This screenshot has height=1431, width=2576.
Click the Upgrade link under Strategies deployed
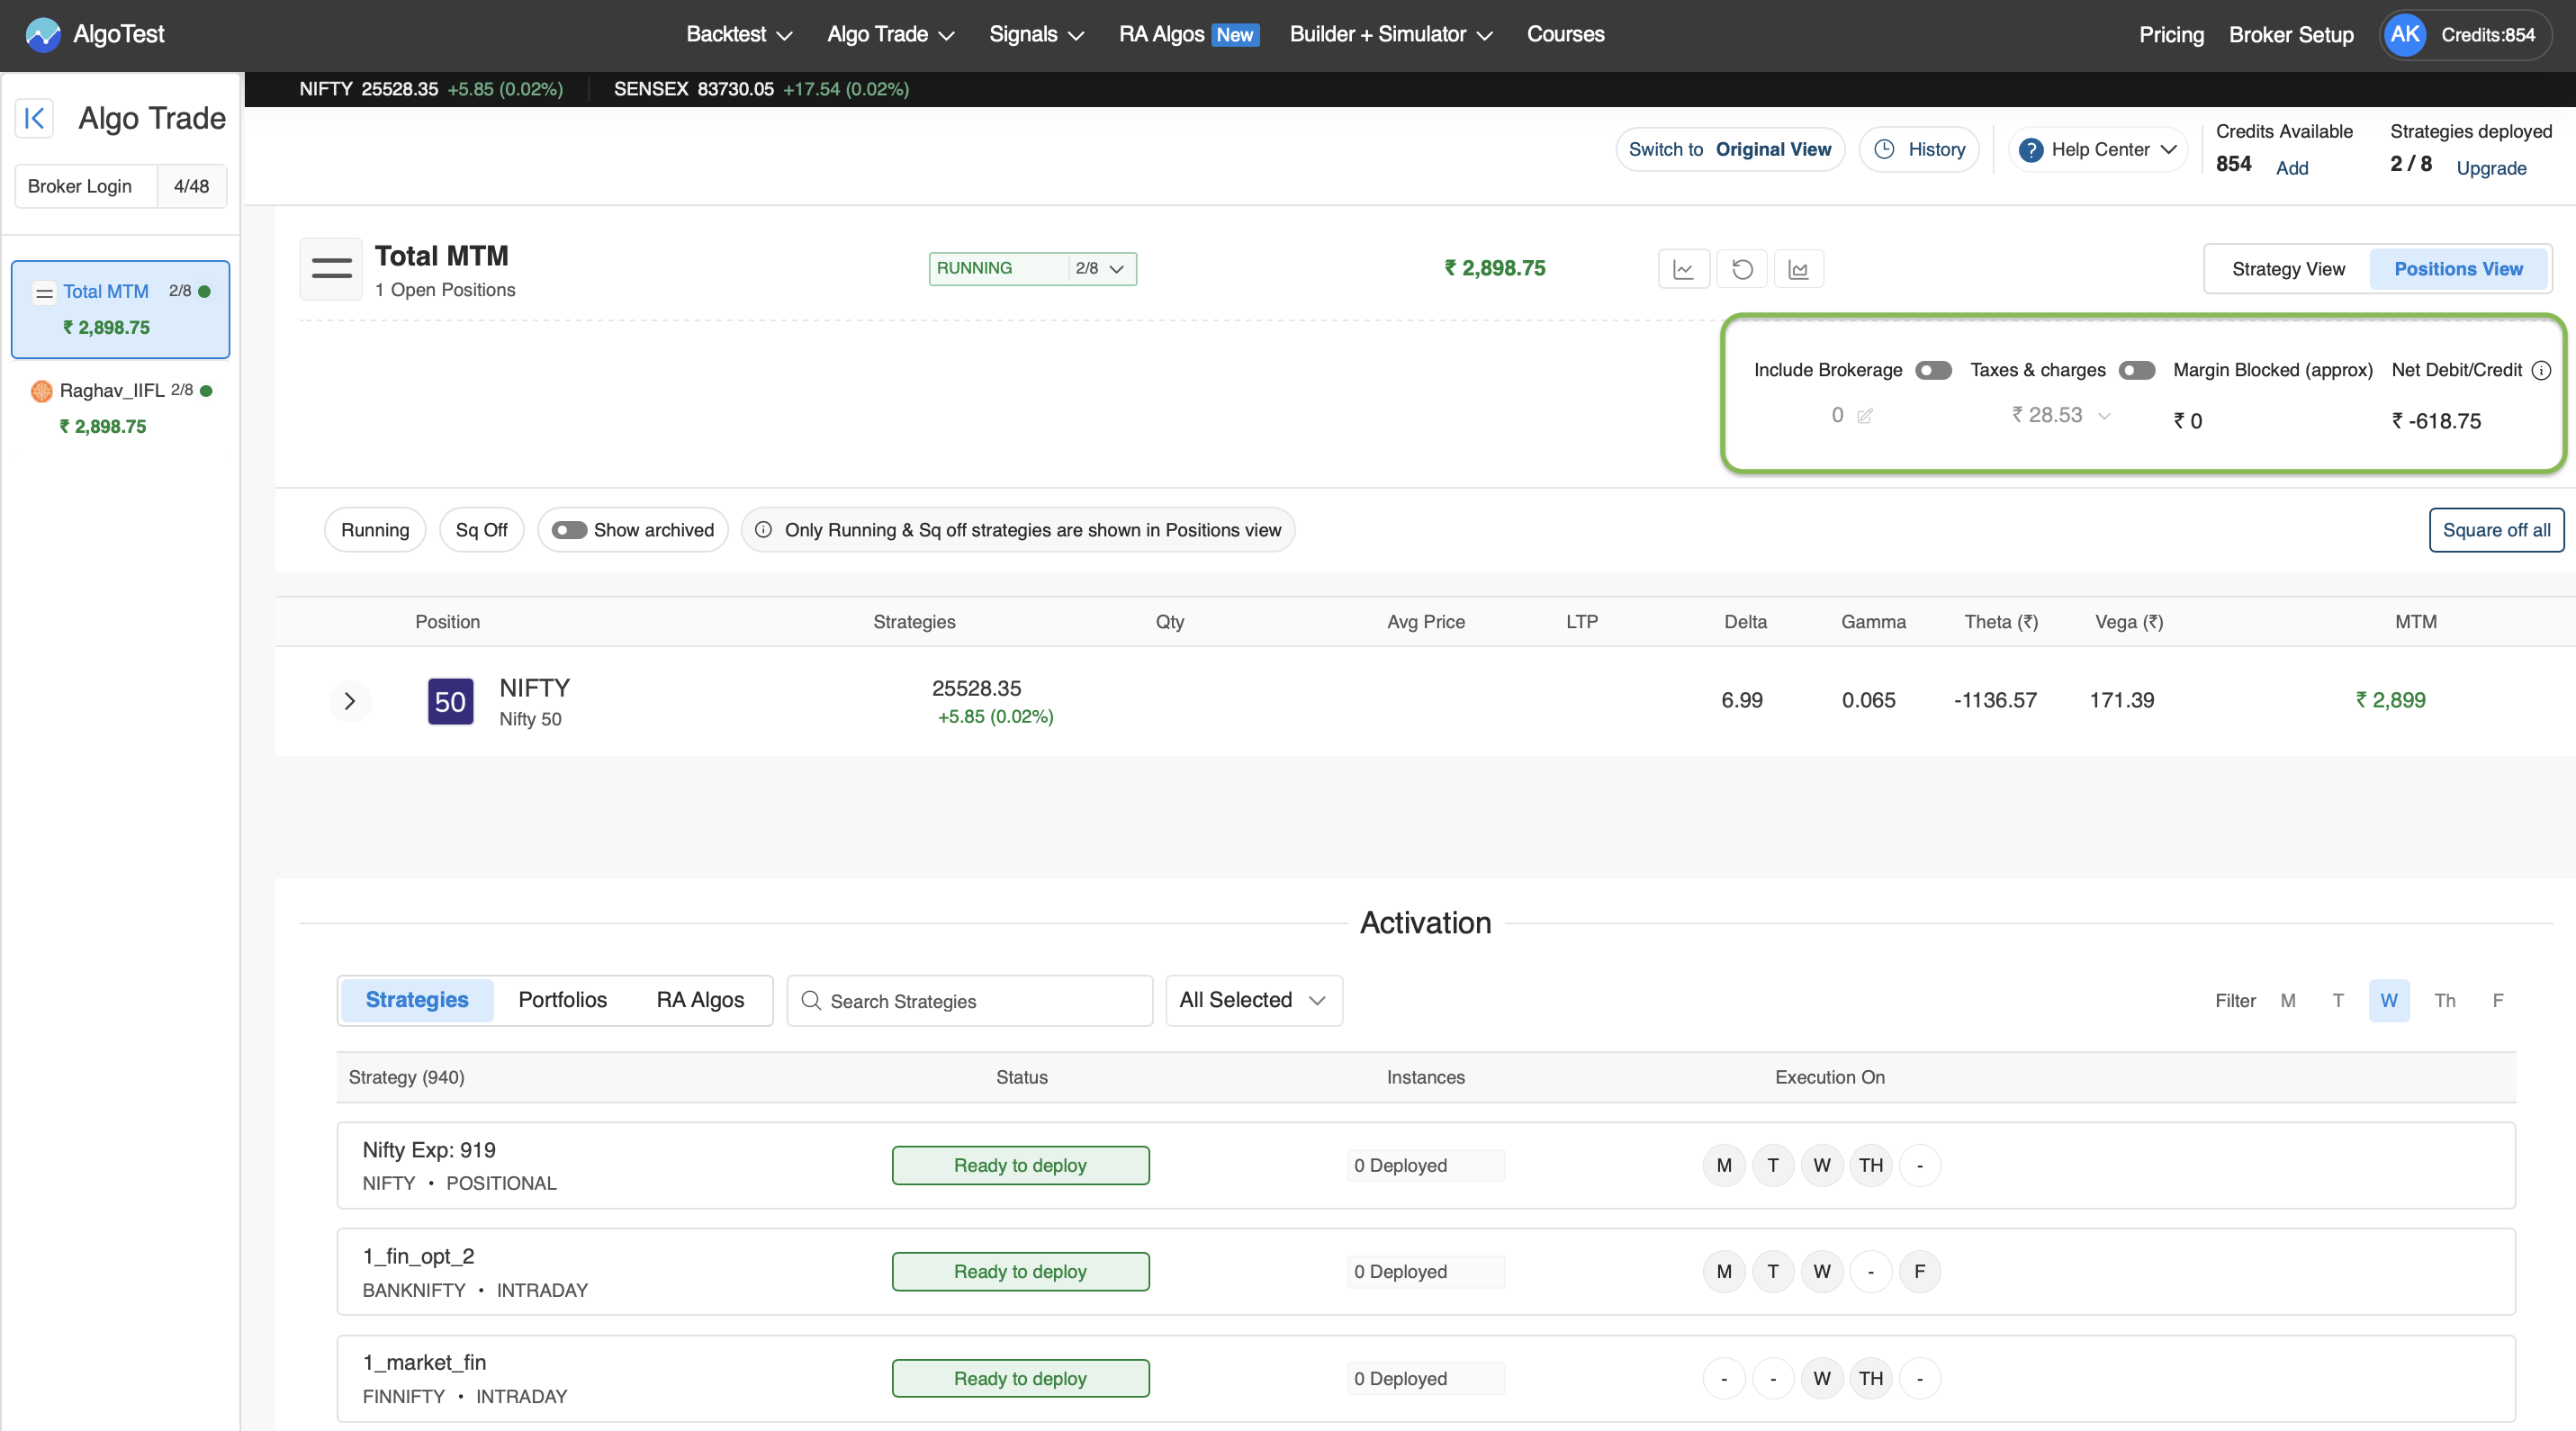[x=2491, y=168]
